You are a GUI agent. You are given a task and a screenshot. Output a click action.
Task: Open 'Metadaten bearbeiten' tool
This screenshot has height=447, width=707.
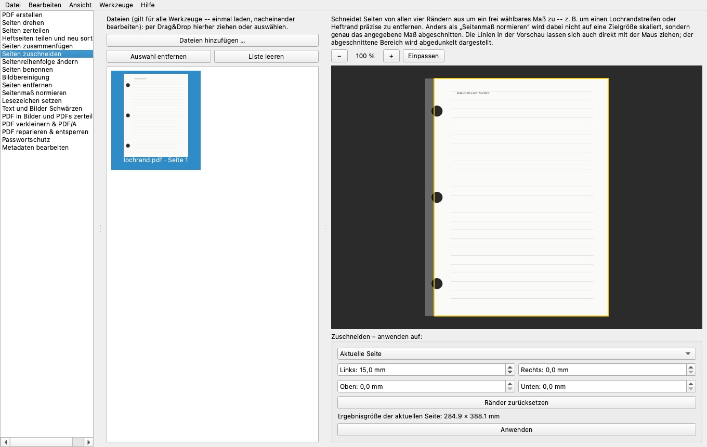tap(47, 148)
